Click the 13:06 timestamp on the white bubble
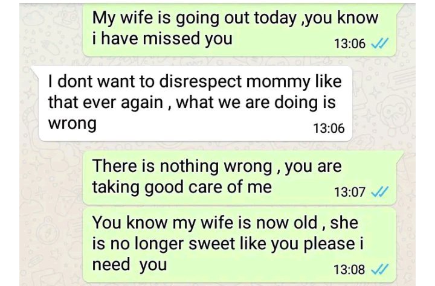This screenshot has height=286, width=435. point(328,129)
